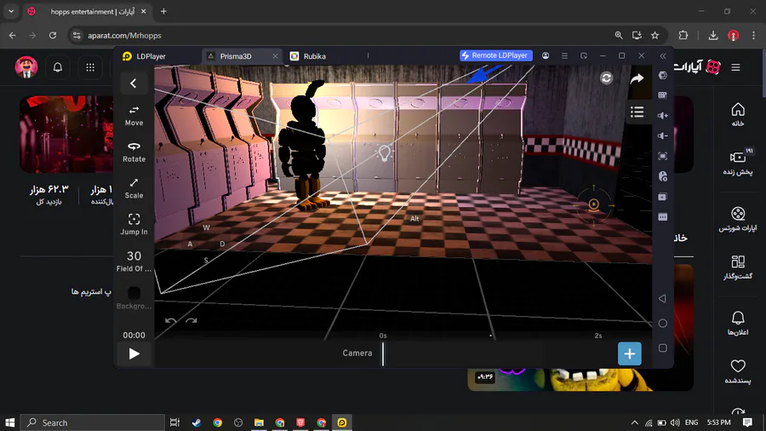
Task: Click the Remote LDPlayer button
Action: 496,55
